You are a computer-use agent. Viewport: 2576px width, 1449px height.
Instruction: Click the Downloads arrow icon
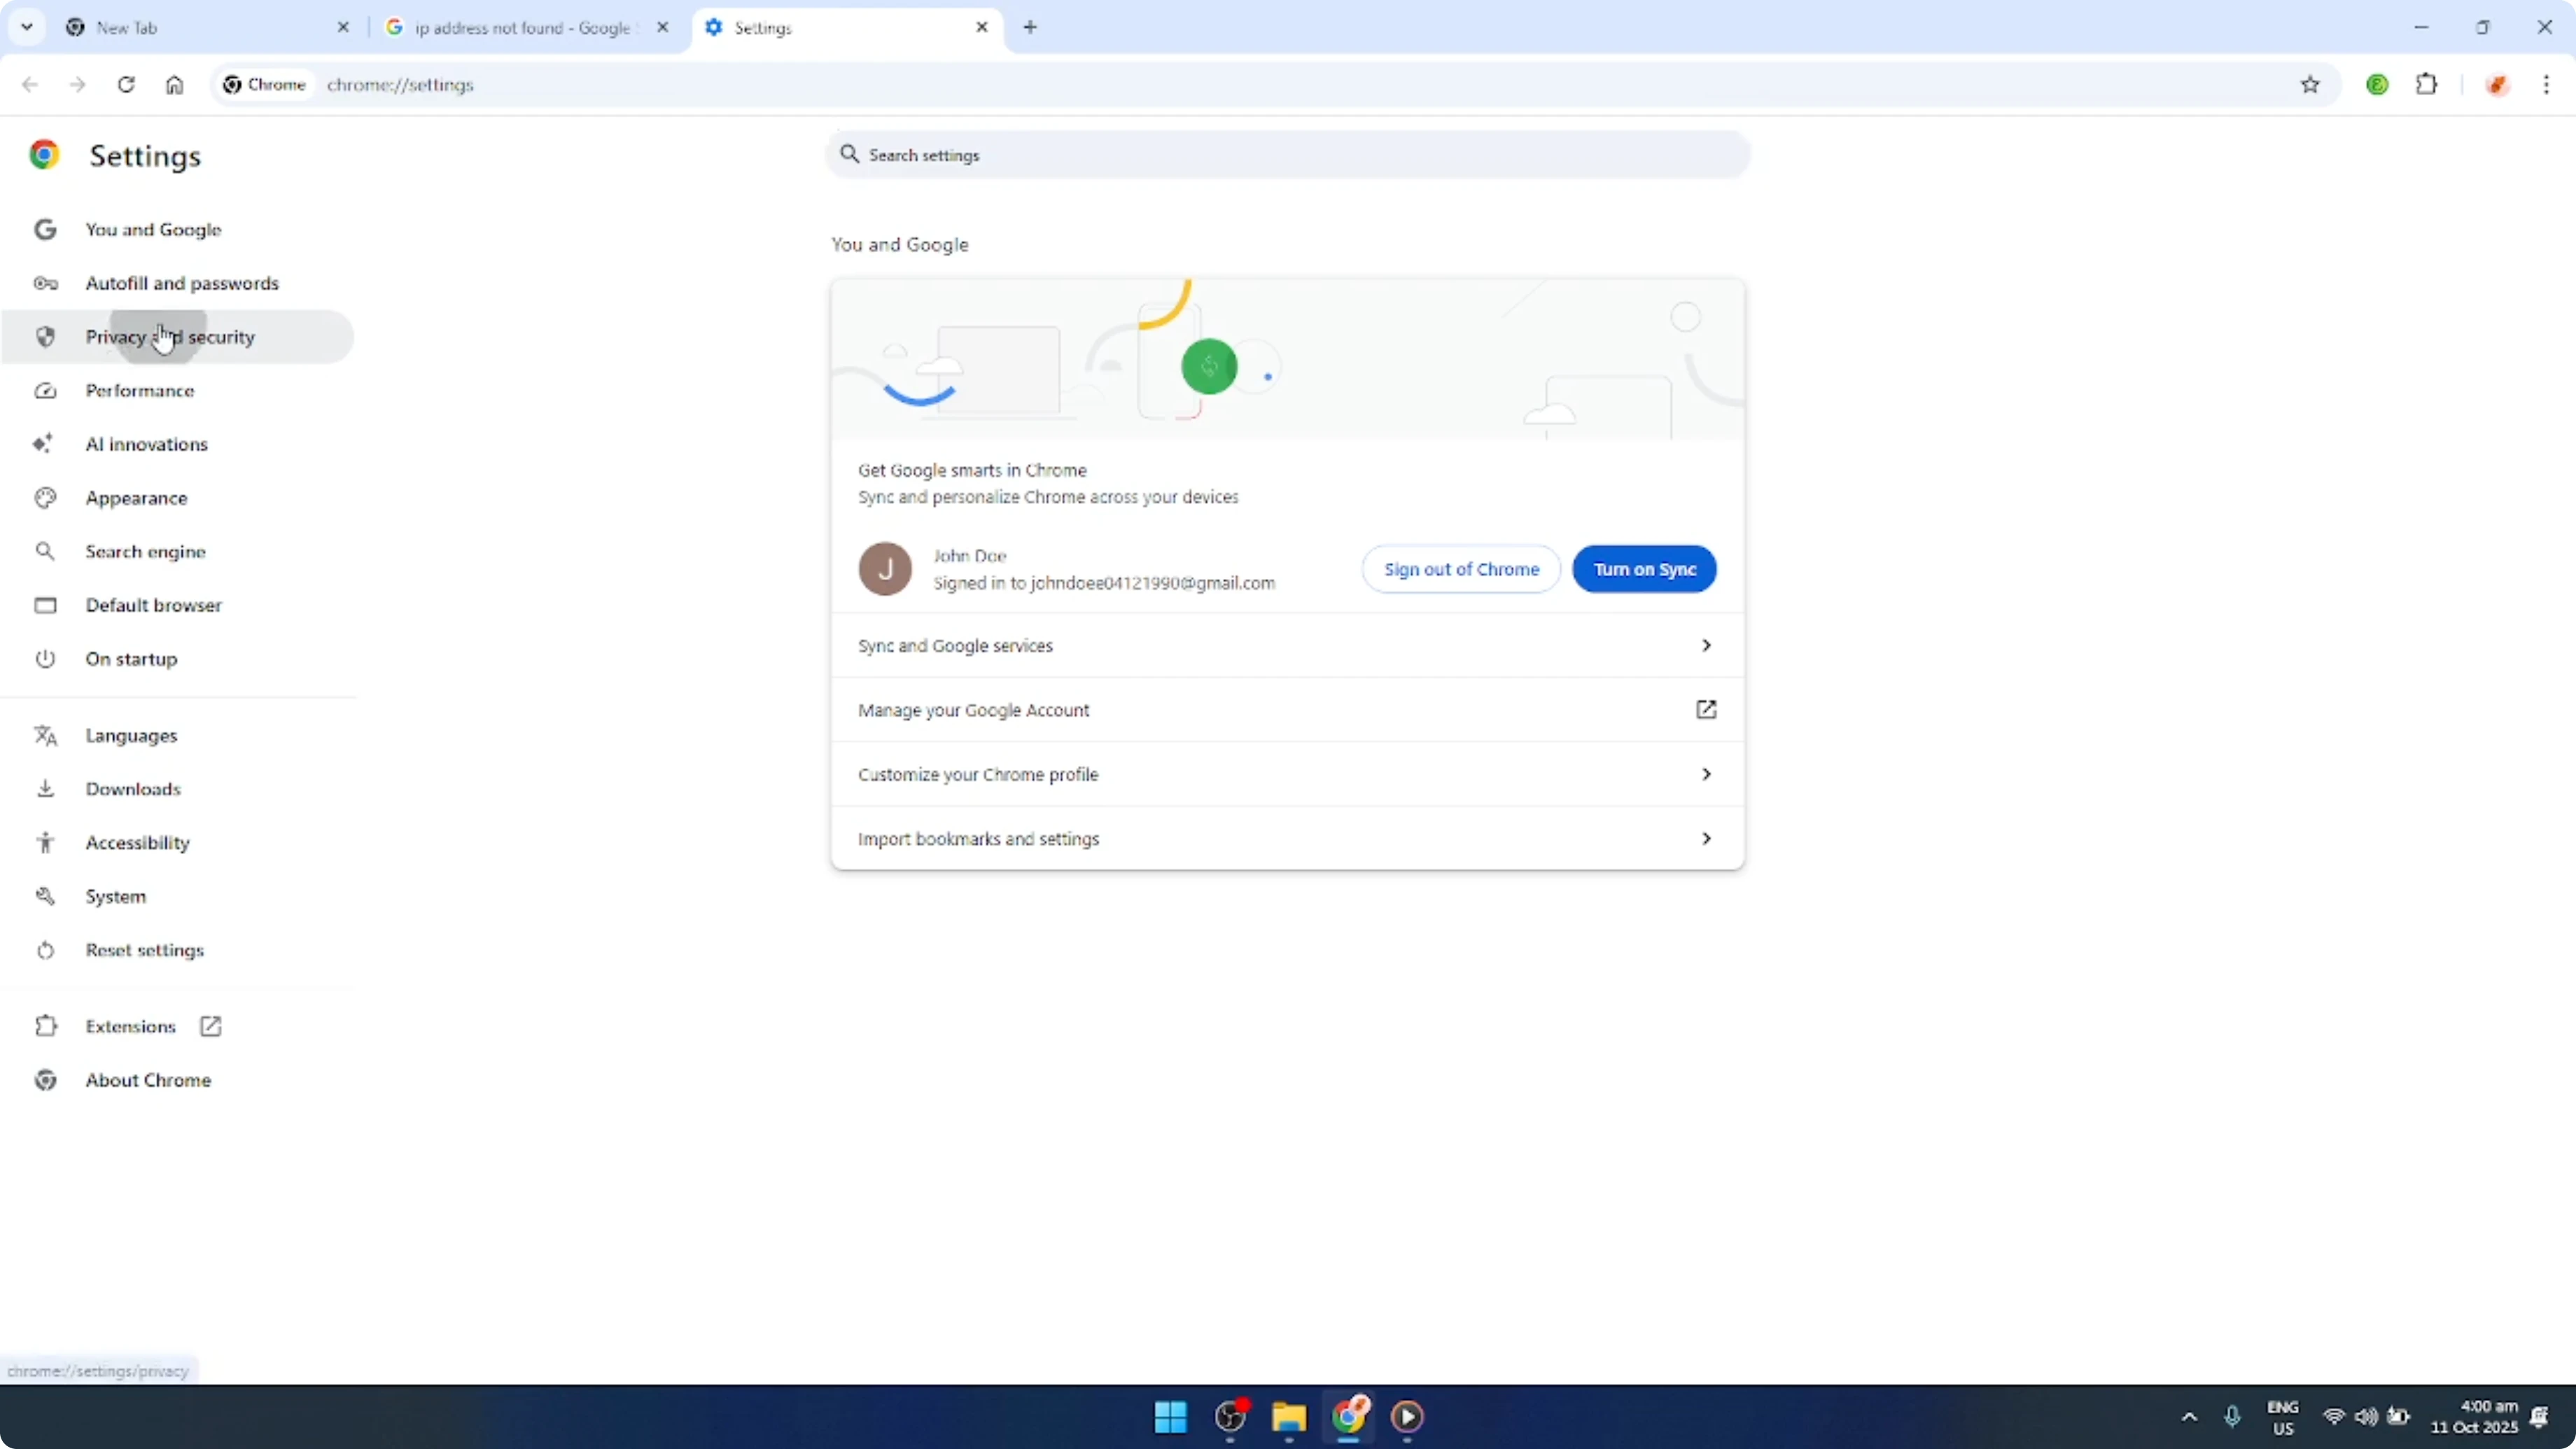coord(45,788)
